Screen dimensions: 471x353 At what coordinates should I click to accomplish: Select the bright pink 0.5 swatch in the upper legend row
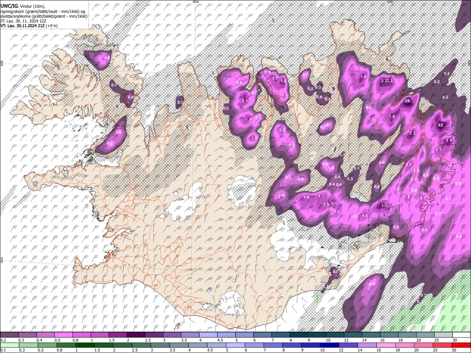click(64, 335)
